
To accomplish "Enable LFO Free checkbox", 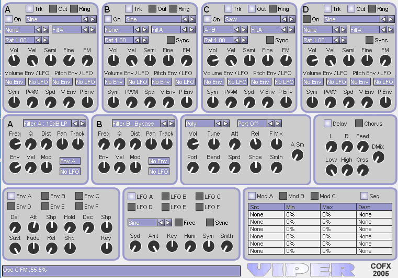I will (x=178, y=223).
